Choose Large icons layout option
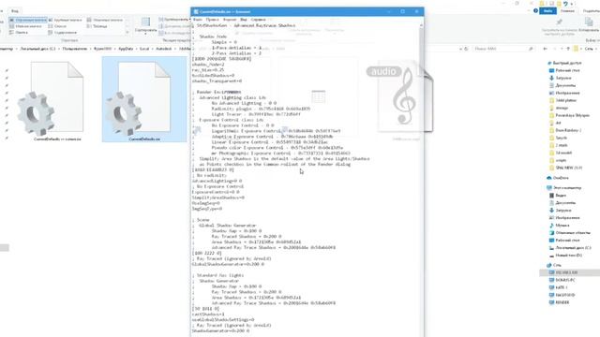Viewport: 600px width, 337px height. (65, 20)
